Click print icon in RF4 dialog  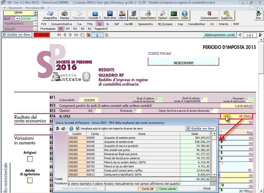coord(63,129)
